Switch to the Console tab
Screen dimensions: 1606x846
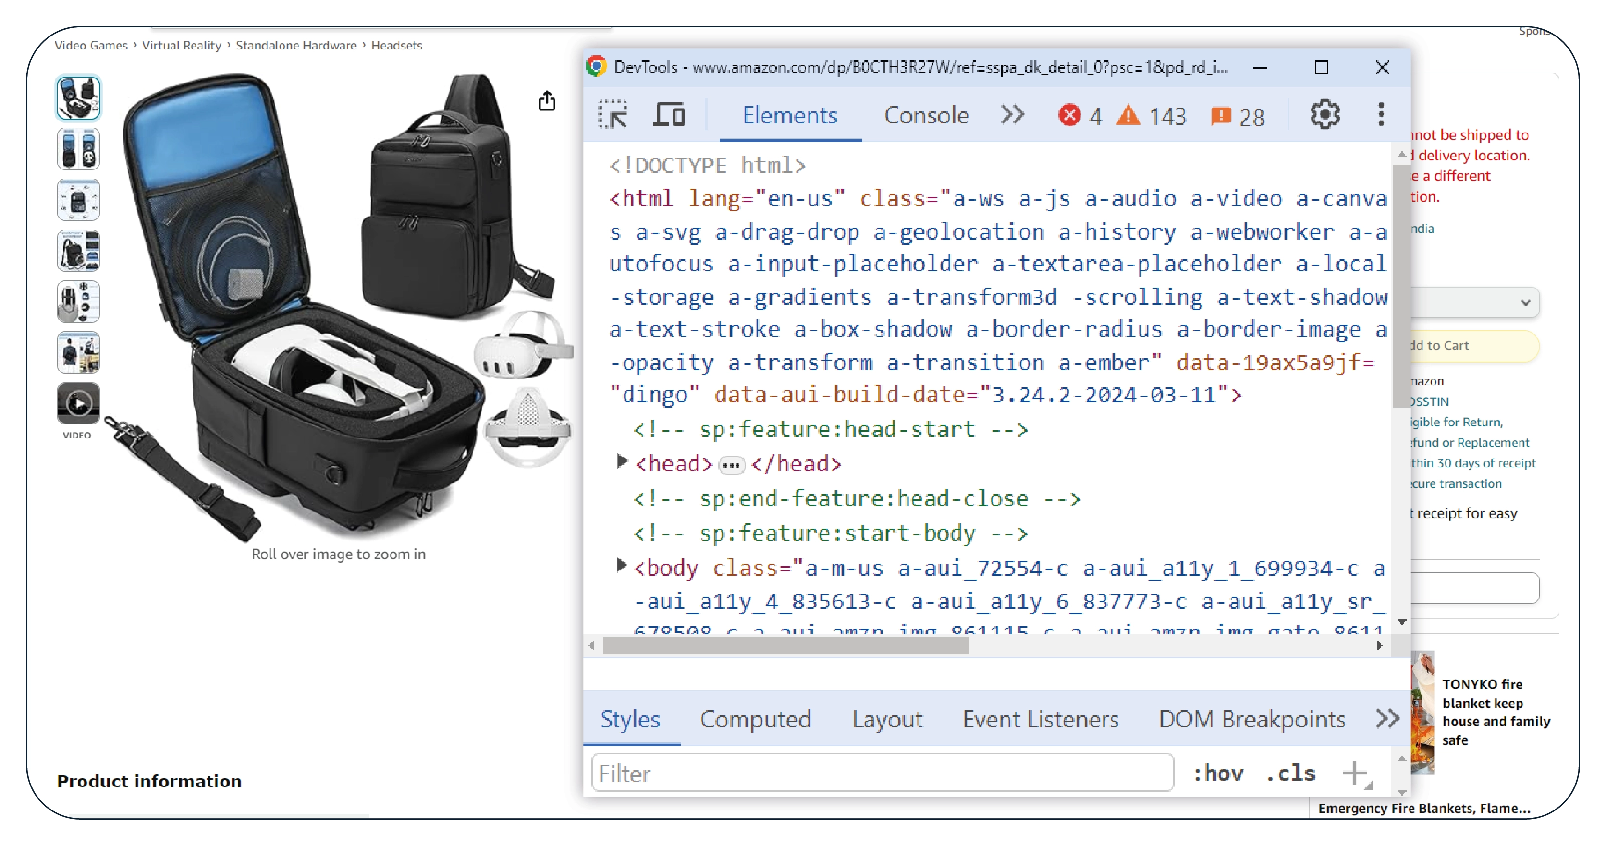click(926, 115)
